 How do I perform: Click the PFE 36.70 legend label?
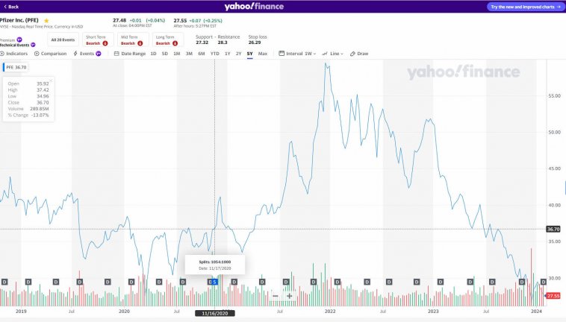(x=16, y=67)
